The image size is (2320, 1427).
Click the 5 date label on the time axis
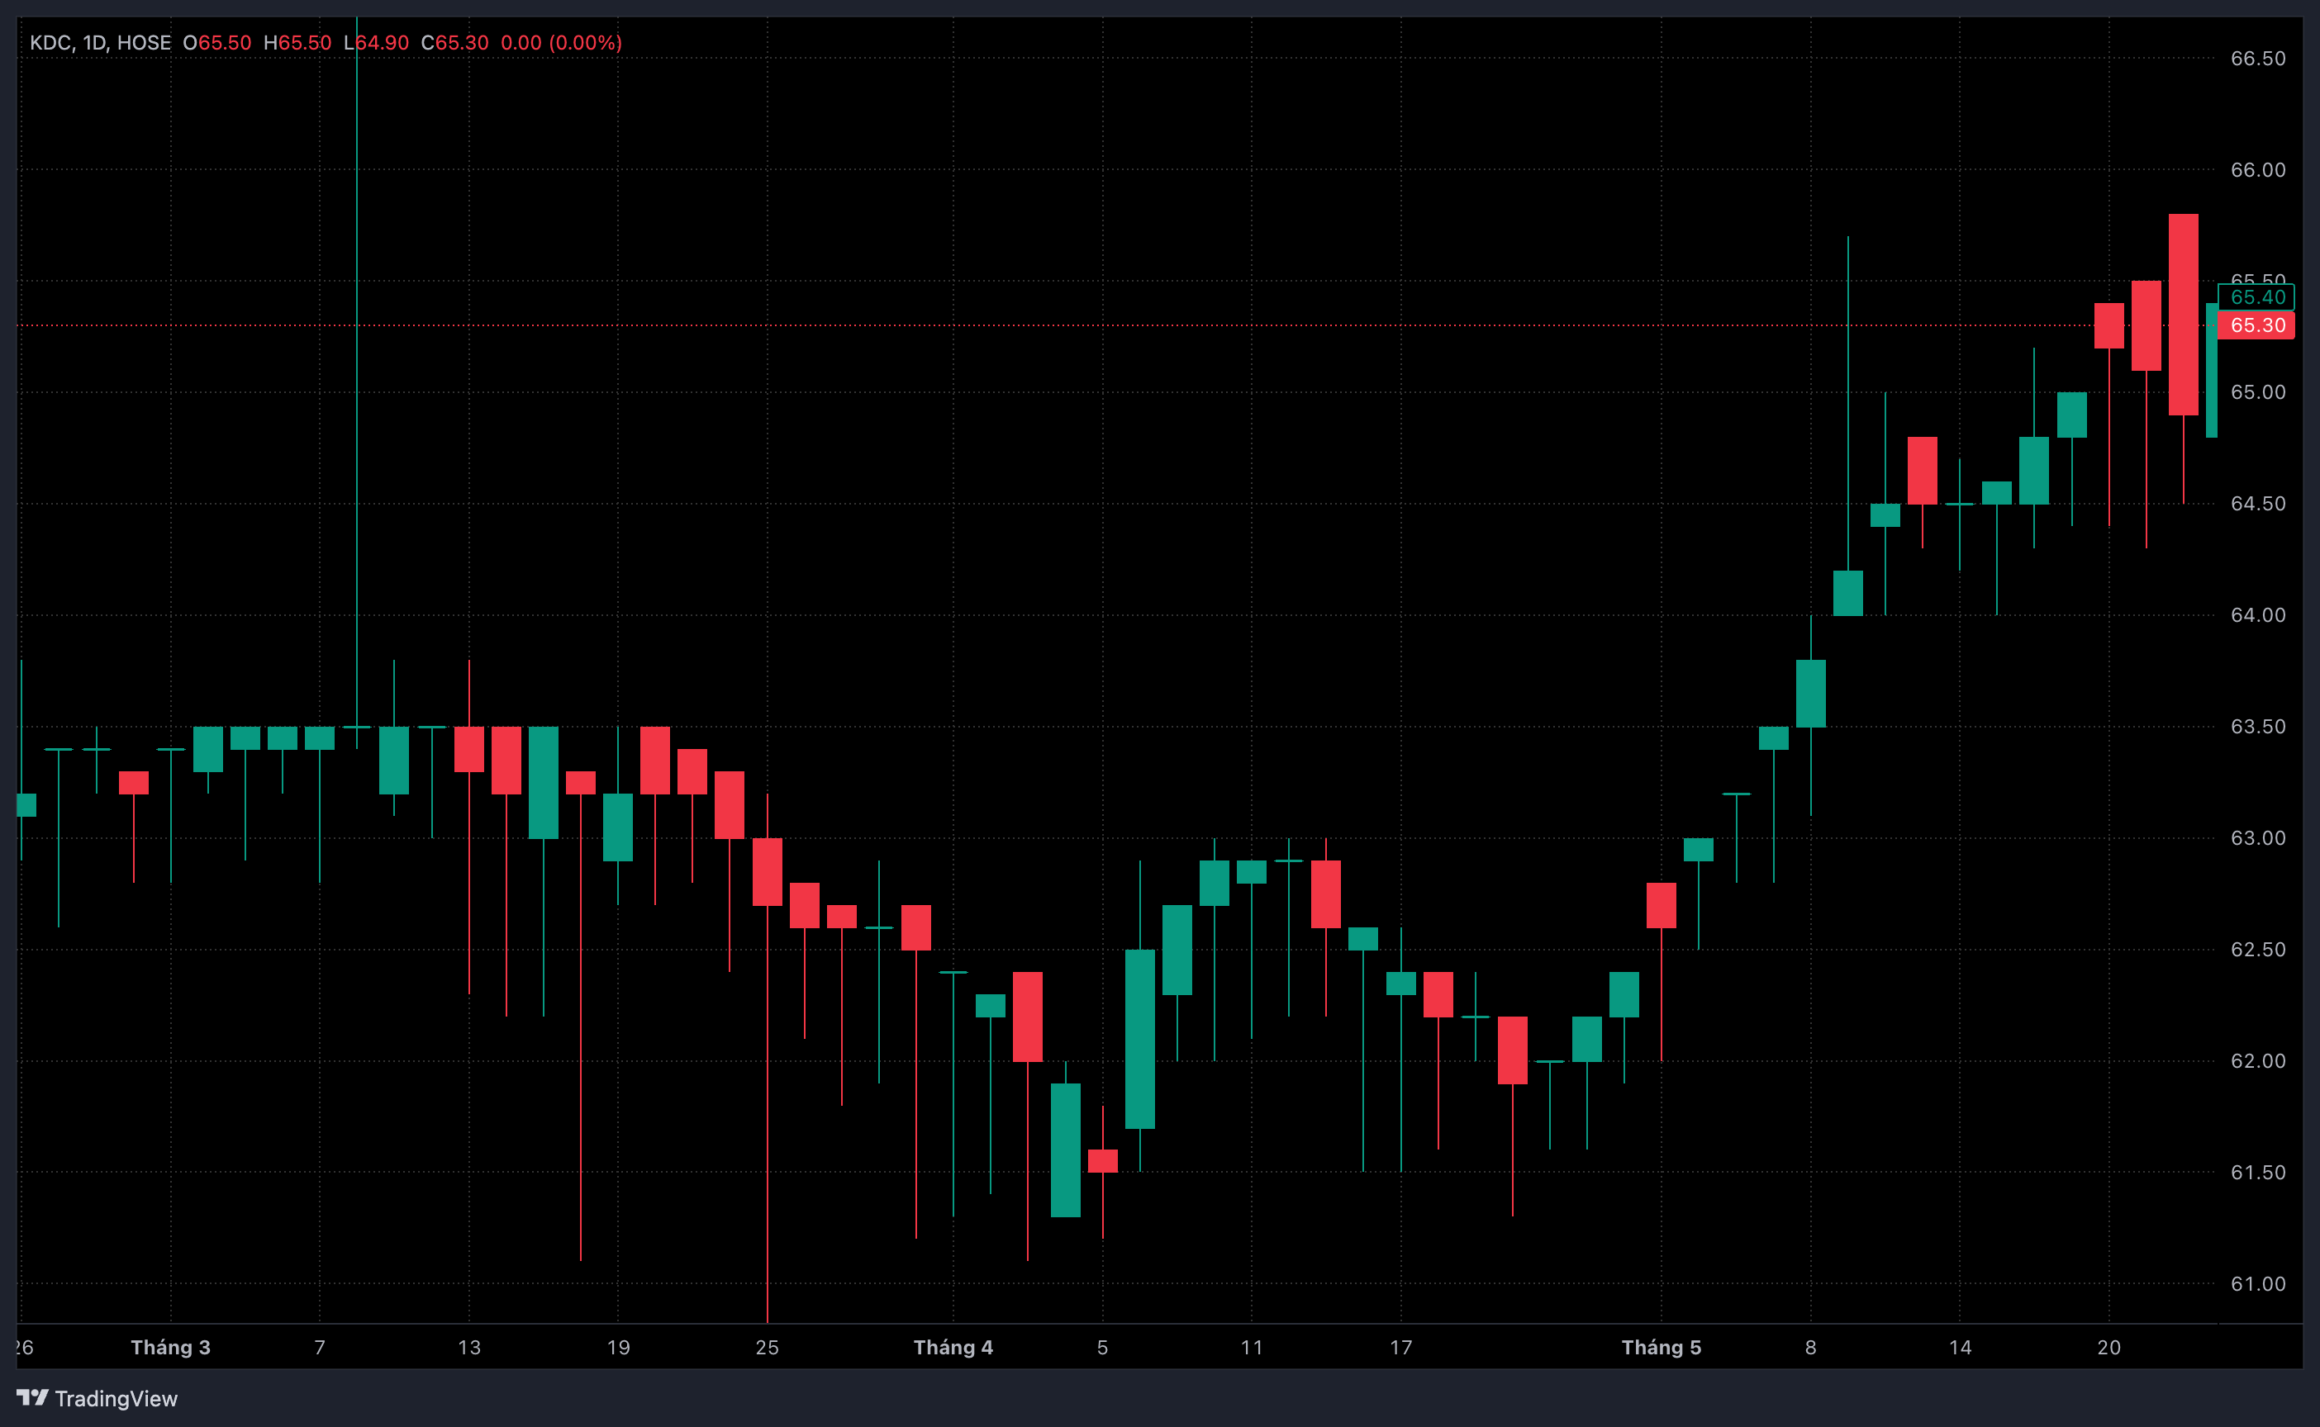click(1103, 1347)
